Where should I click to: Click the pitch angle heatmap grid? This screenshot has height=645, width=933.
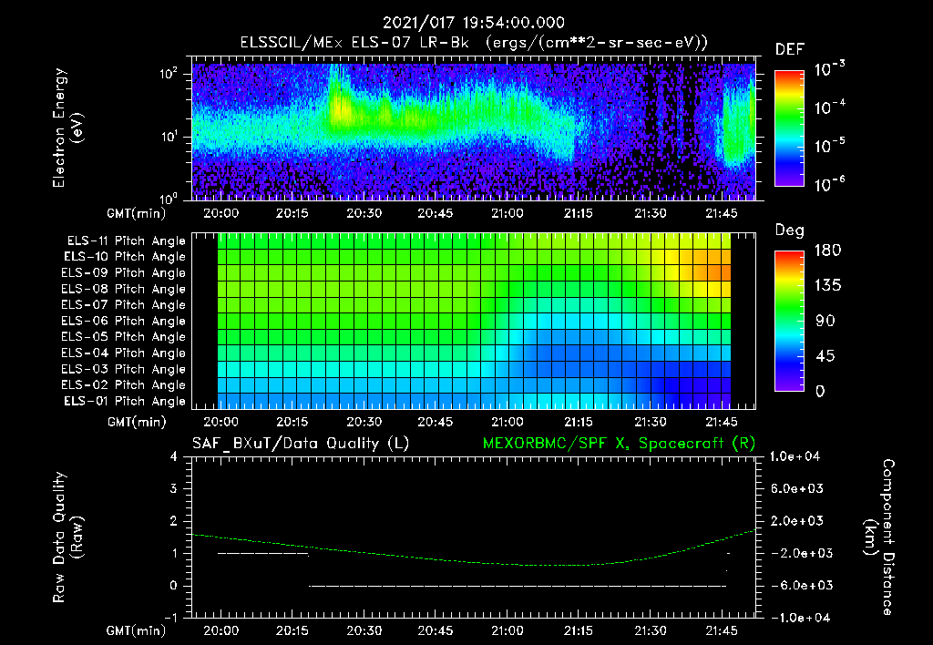(x=474, y=321)
